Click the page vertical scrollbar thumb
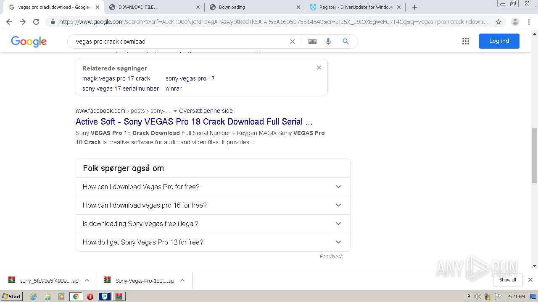The image size is (538, 302). click(535, 156)
